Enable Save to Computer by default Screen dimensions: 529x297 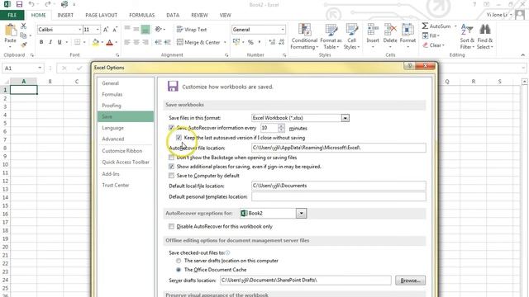pos(171,176)
